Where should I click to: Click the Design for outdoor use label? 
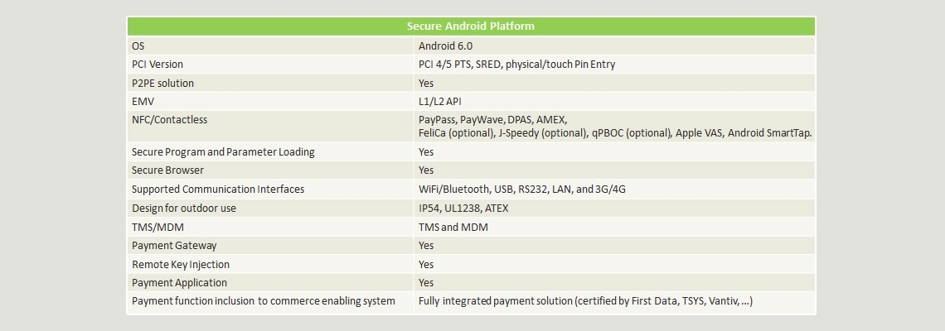[184, 209]
